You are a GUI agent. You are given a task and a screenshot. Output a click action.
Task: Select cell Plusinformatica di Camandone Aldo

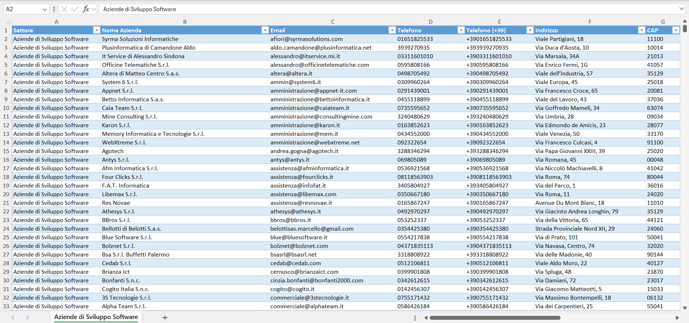(185, 47)
